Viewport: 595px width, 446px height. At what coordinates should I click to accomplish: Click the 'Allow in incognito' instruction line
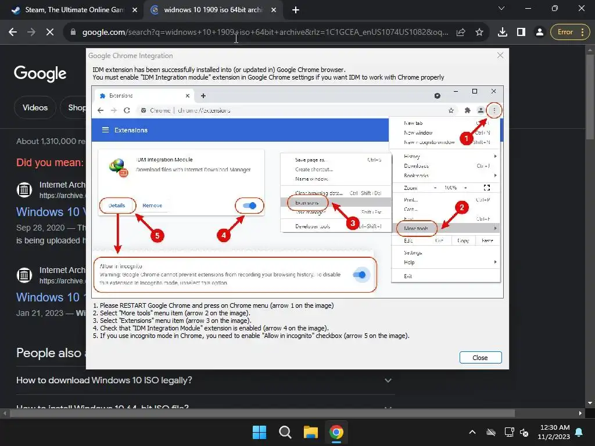point(251,336)
